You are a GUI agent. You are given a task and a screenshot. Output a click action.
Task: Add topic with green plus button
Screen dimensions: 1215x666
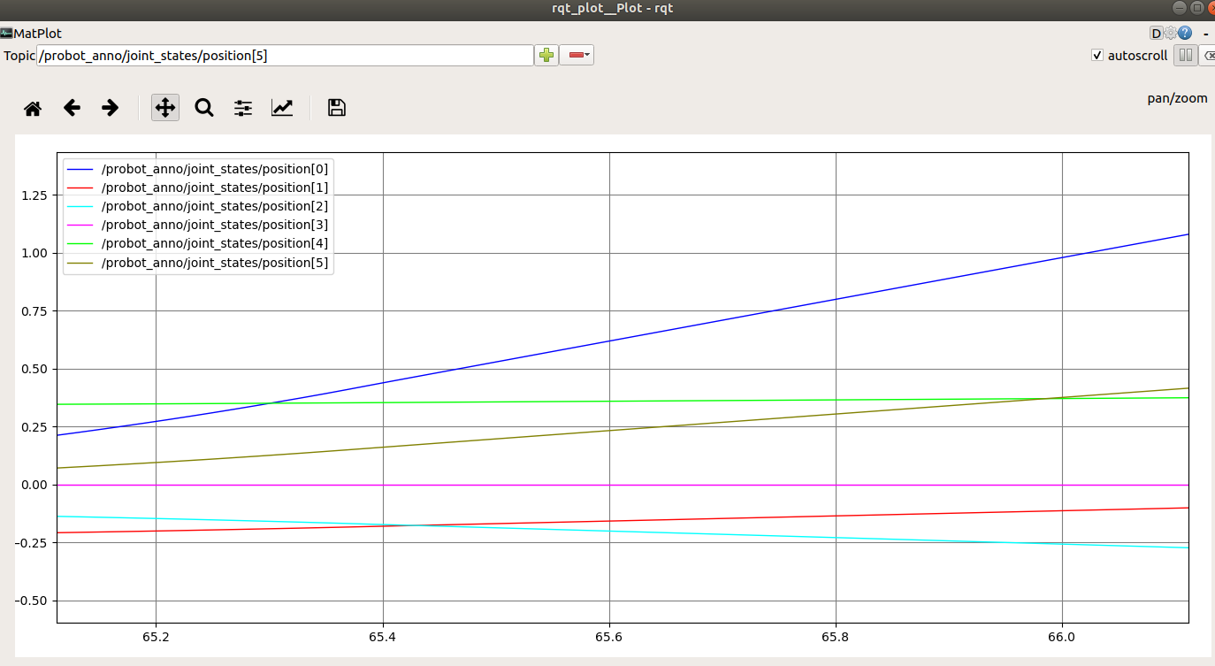546,55
